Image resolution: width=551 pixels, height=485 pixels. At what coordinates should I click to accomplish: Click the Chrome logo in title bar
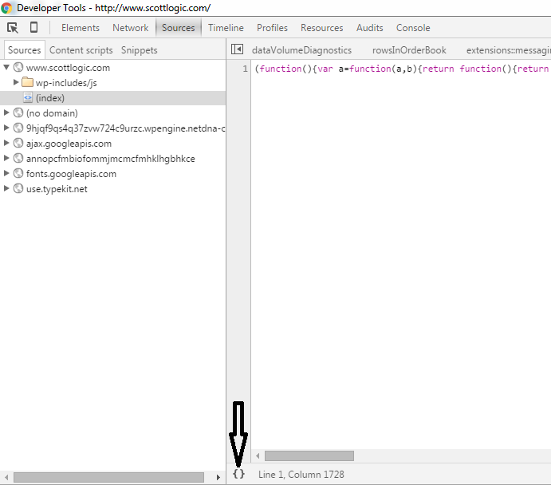[x=7, y=7]
